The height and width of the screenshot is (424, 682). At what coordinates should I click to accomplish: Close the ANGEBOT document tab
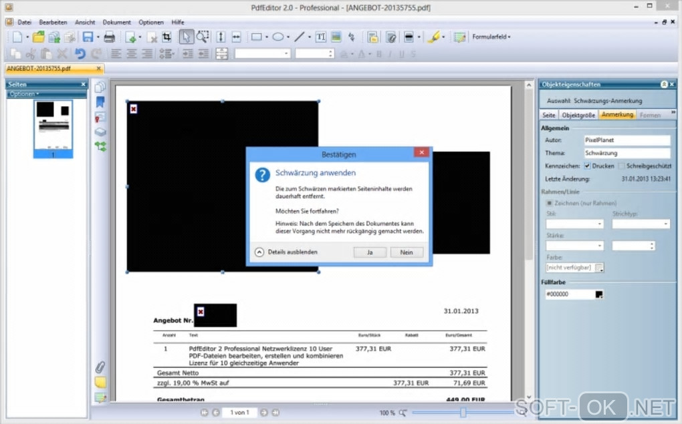pos(99,68)
